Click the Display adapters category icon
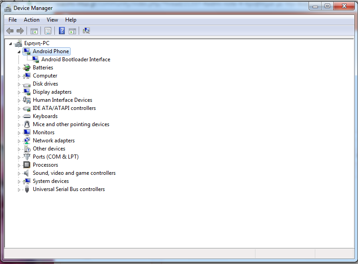 tap(27, 92)
